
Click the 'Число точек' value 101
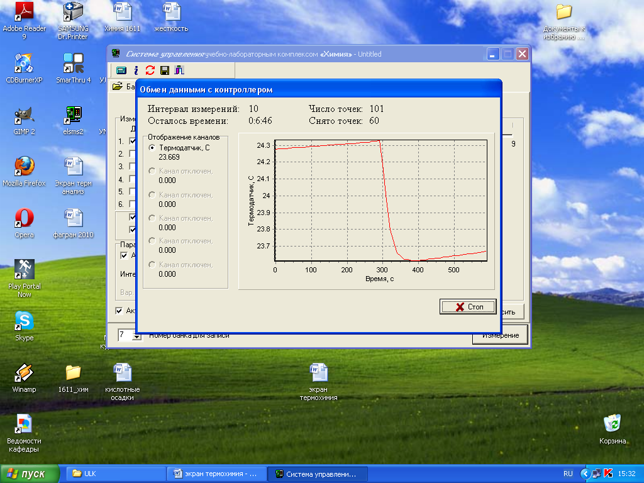(376, 109)
